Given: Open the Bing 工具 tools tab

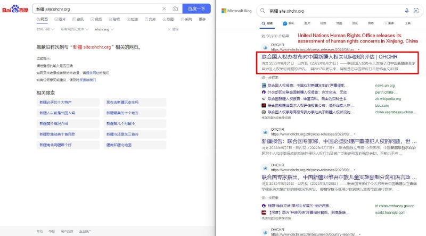Looking at the screenshot, I should (407, 23).
